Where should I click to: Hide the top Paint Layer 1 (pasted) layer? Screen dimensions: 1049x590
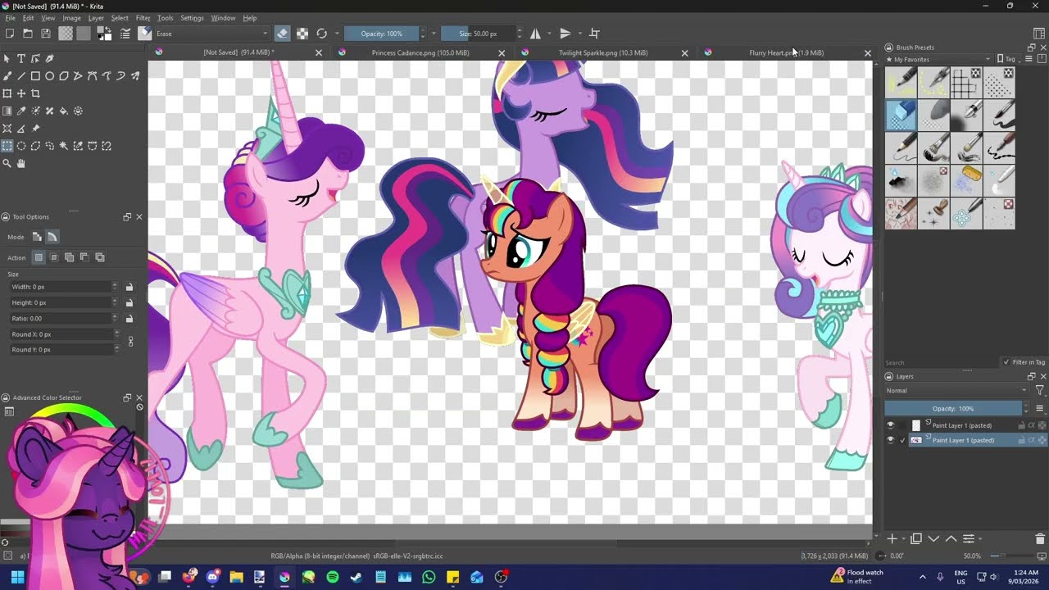tap(891, 425)
